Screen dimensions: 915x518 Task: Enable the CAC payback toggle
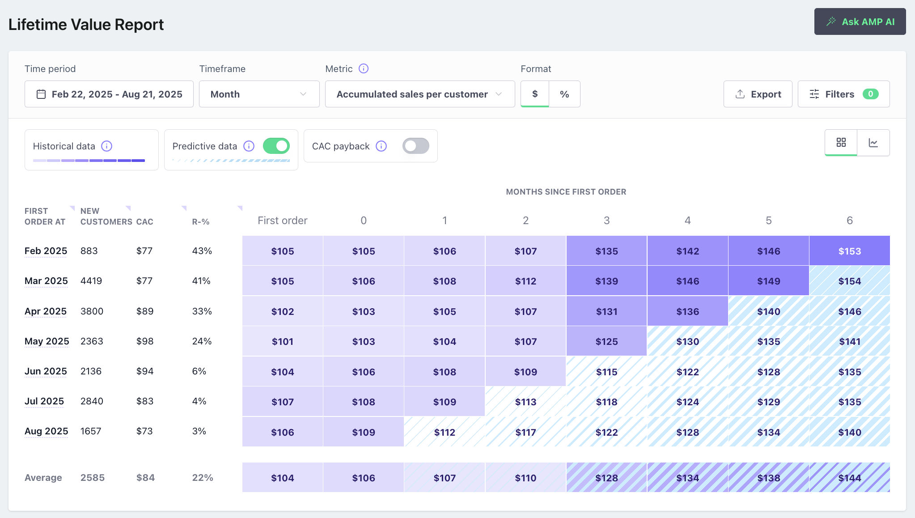pyautogui.click(x=415, y=146)
